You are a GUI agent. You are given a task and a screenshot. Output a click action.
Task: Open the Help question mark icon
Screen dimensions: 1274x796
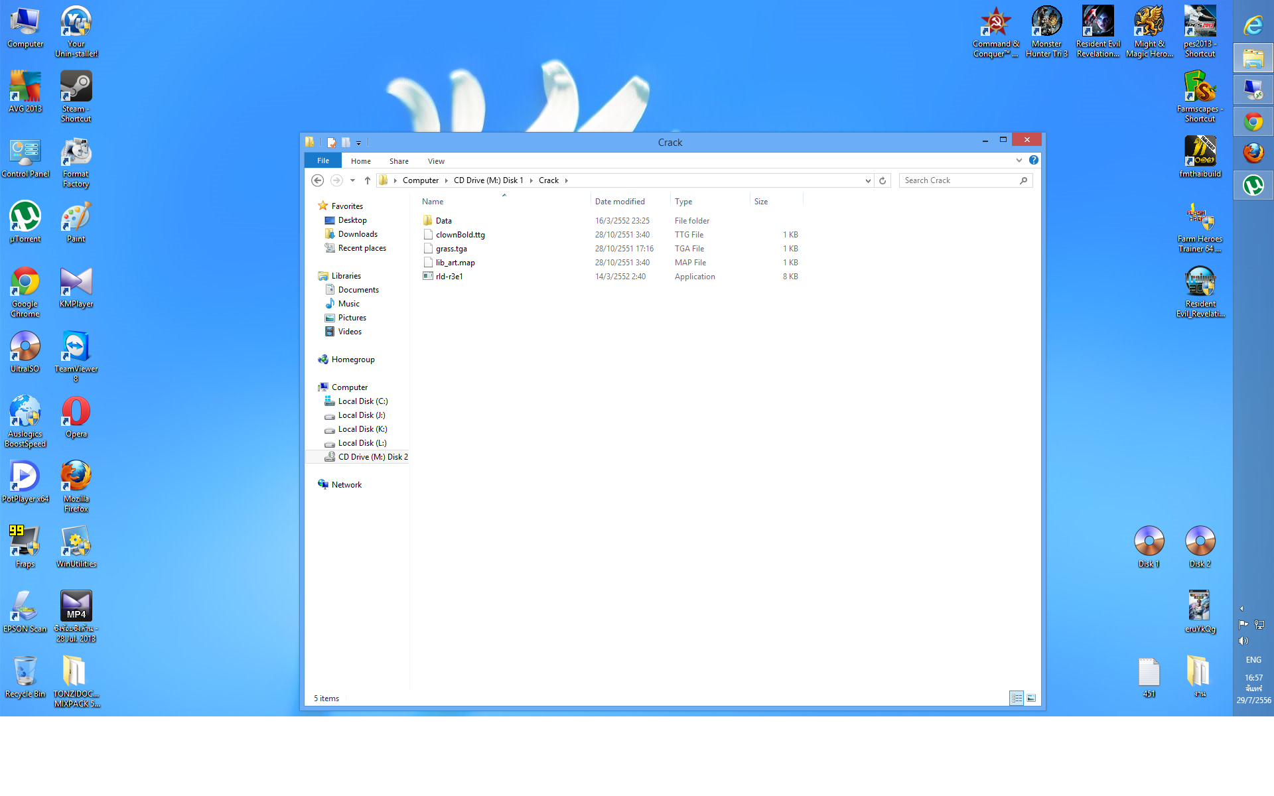1033,160
